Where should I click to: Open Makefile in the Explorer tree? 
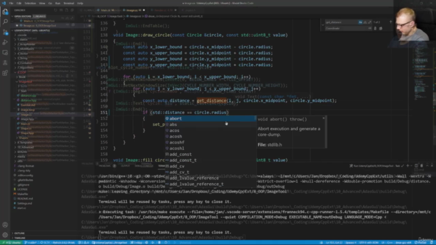coord(22,194)
